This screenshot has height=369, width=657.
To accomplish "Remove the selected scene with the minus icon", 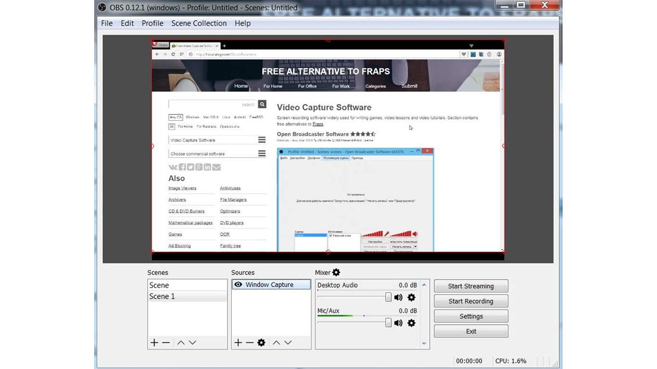I will (166, 343).
